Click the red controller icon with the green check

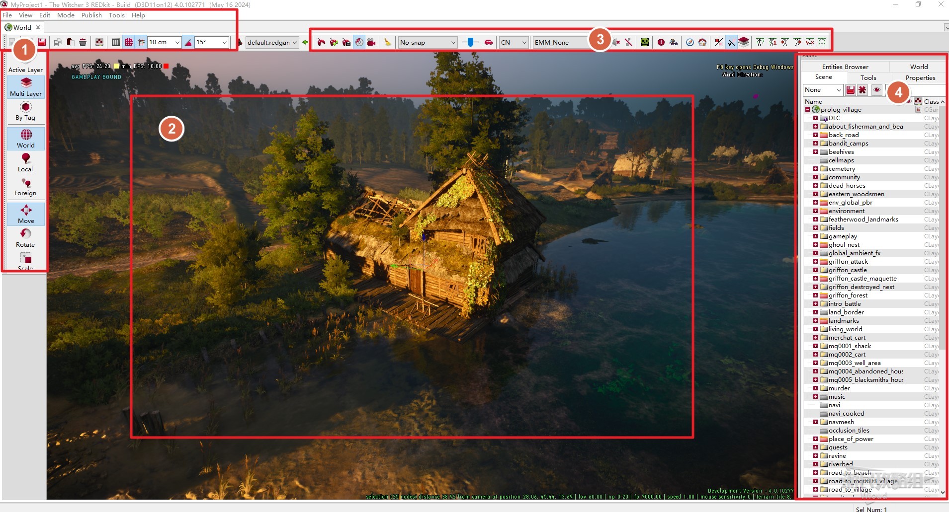[334, 43]
